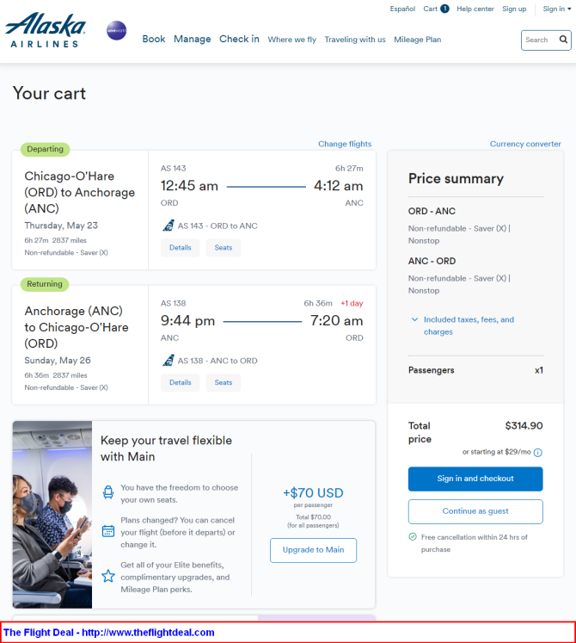Open the Manage menu
The height and width of the screenshot is (643, 576).
(192, 39)
